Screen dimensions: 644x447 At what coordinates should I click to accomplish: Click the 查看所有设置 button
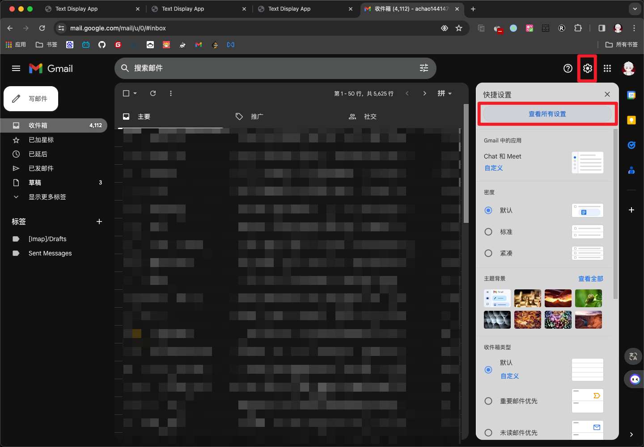547,114
